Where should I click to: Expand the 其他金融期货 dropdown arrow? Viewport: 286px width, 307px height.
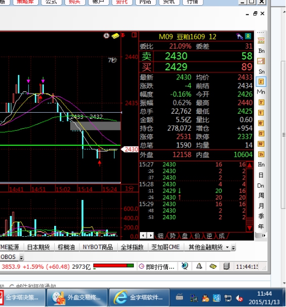[x=227, y=247]
